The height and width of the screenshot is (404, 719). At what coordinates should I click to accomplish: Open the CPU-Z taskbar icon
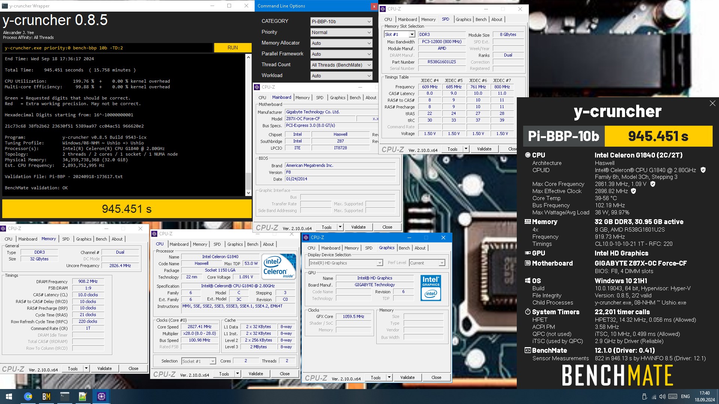[x=101, y=397]
